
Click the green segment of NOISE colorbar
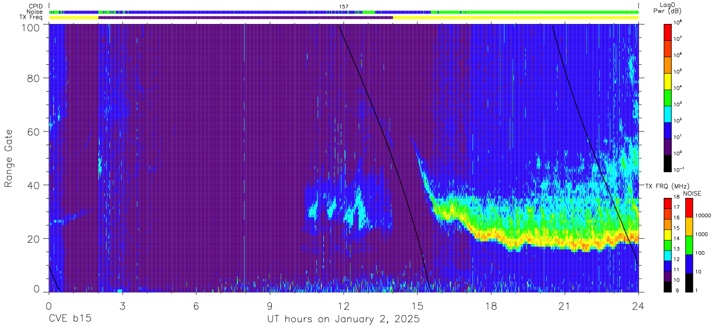[689, 245]
